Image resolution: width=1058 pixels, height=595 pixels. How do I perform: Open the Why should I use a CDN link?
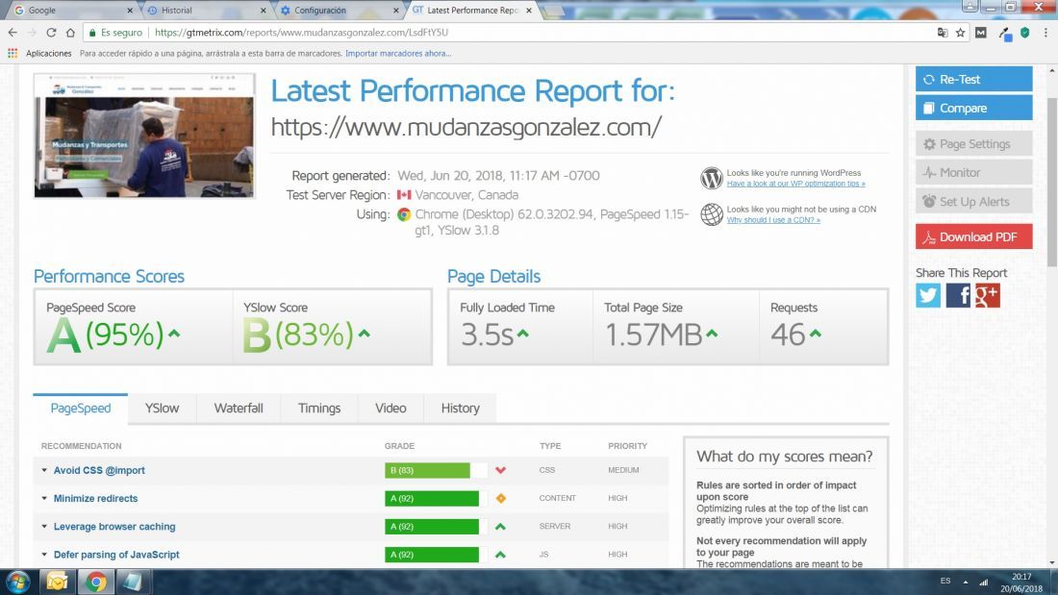coord(773,220)
